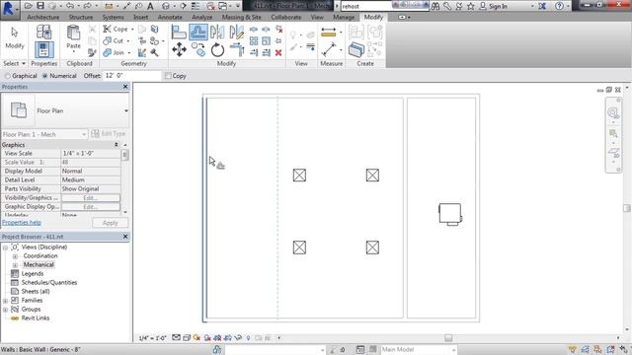Select the Array tool icon
Image resolution: width=632 pixels, height=355 pixels.
(254, 41)
